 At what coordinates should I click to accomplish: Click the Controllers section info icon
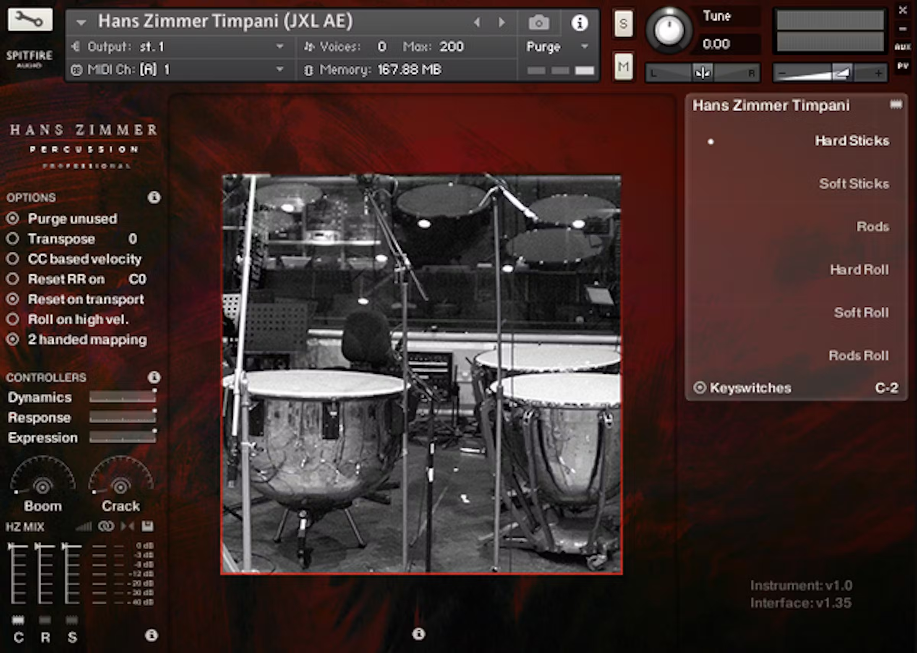[x=154, y=377]
